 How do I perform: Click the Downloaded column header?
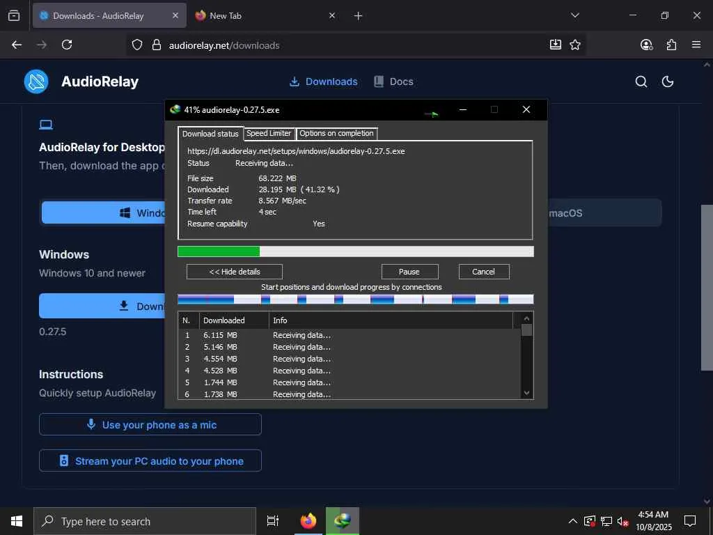point(234,320)
